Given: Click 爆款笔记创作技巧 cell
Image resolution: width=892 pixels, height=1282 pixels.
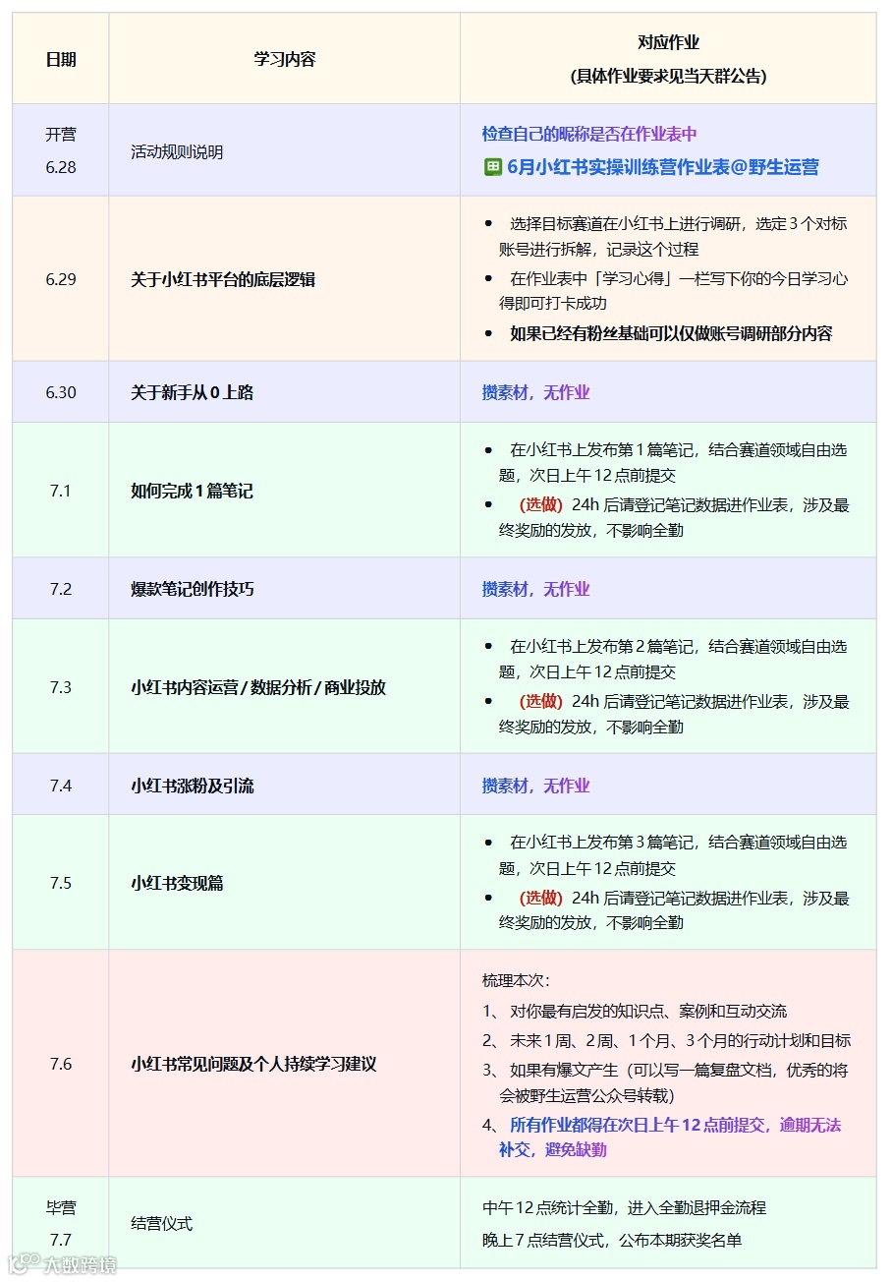Looking at the screenshot, I should 285,589.
